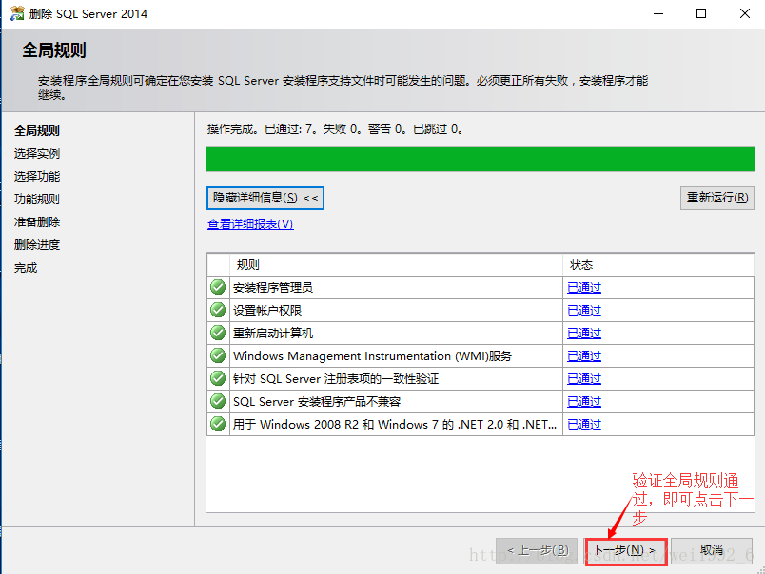Image resolution: width=765 pixels, height=574 pixels.
Task: Open 已通过 status link for 安装程序管理员
Action: pyautogui.click(x=584, y=288)
